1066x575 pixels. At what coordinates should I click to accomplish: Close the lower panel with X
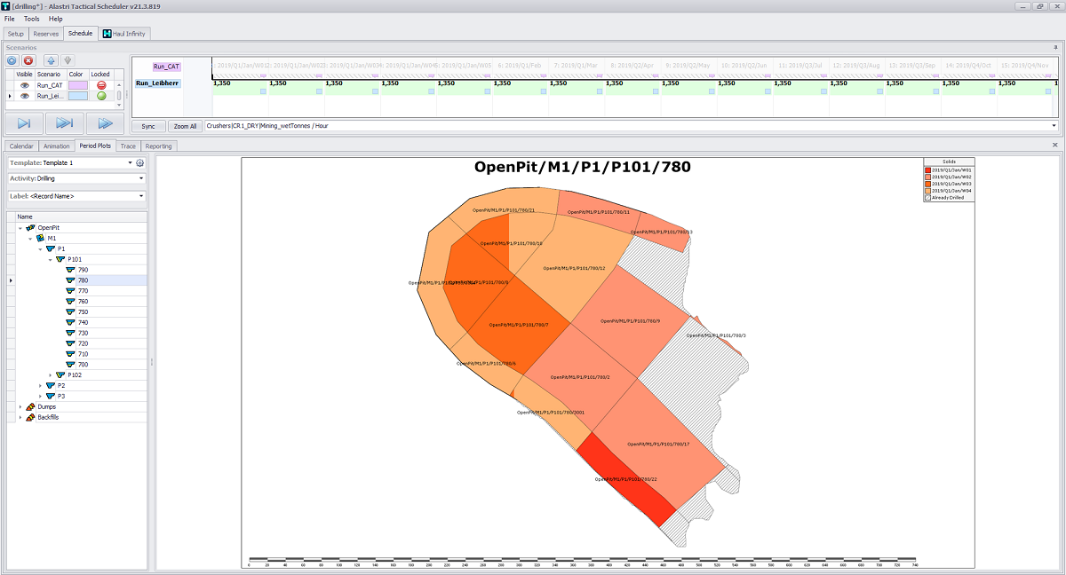1054,145
